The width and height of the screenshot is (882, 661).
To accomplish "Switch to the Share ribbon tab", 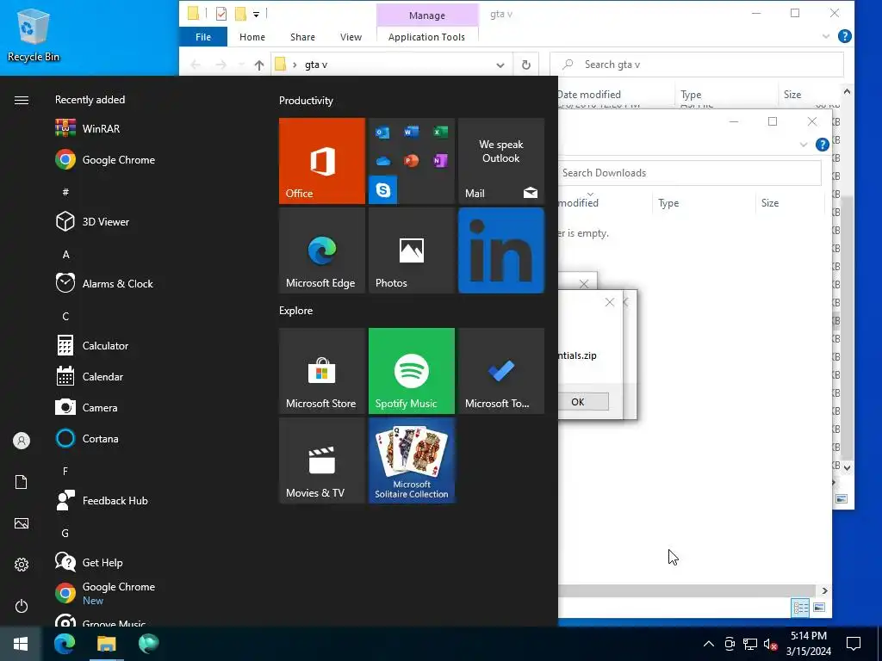I will pos(302,37).
